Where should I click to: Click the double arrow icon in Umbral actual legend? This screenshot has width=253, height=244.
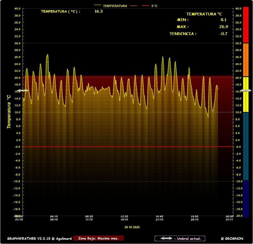[166, 238]
